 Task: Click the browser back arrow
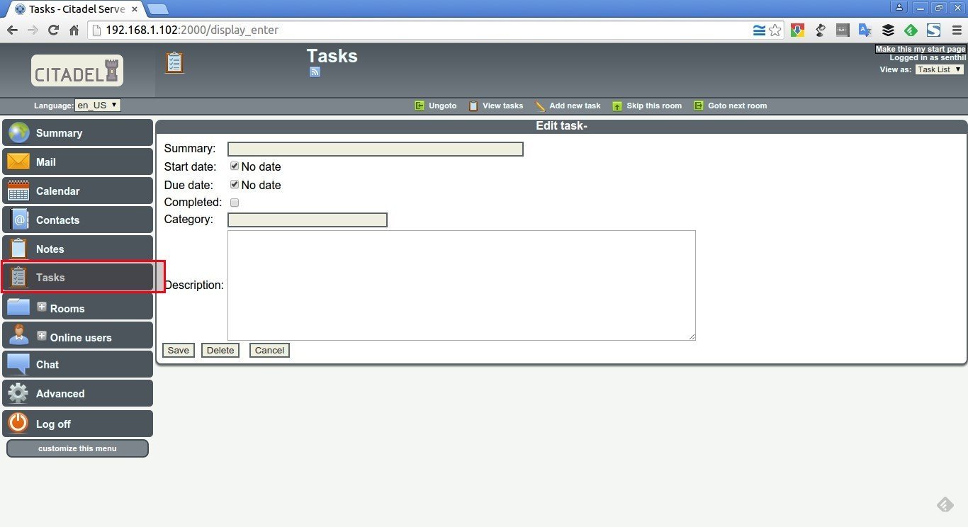click(12, 30)
